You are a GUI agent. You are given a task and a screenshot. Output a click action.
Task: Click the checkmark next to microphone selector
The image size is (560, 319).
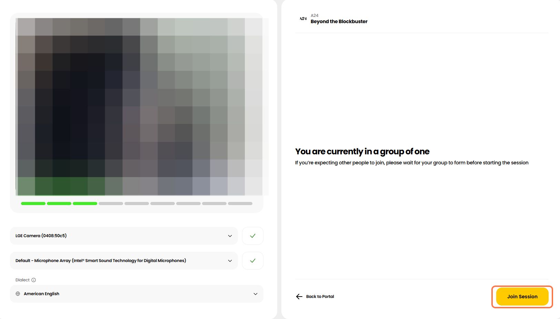click(x=253, y=261)
